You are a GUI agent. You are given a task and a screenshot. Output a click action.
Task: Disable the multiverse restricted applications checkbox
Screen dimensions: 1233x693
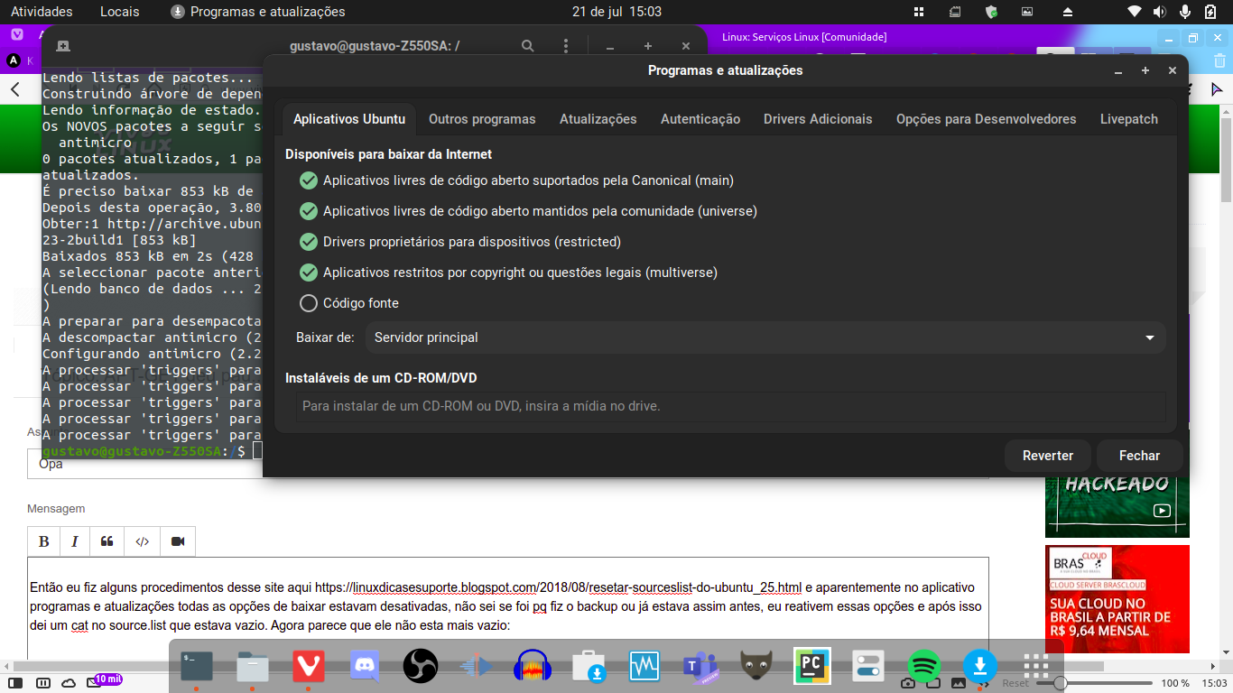tap(309, 273)
